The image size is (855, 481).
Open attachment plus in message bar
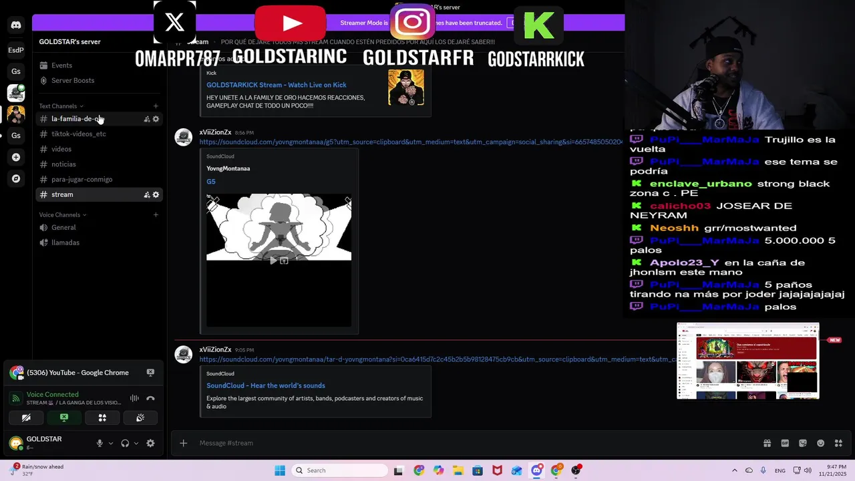pyautogui.click(x=183, y=443)
